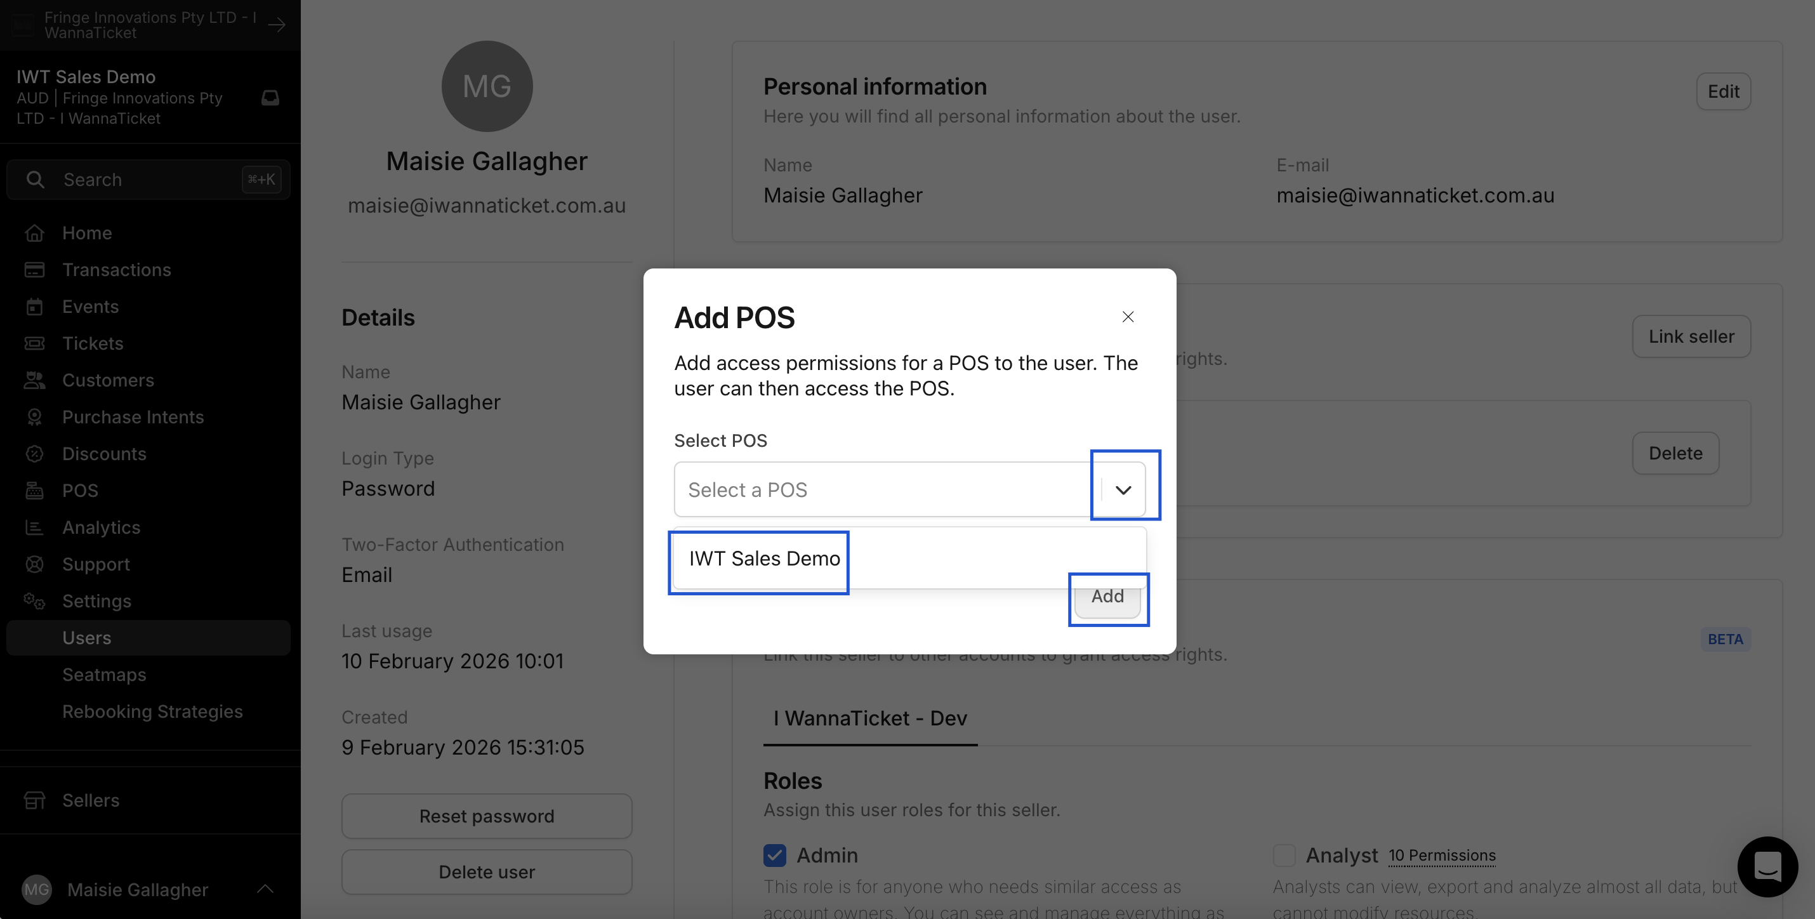Uncheck the Admin role checkbox
Viewport: 1815px width, 919px height.
[774, 855]
